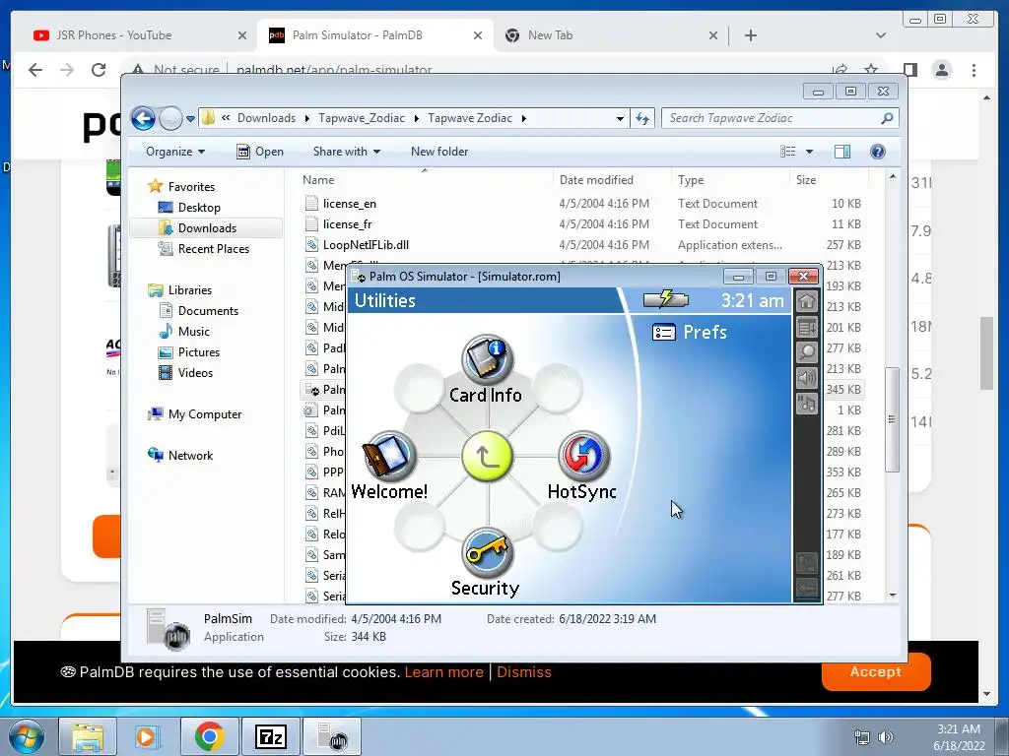1009x756 pixels.
Task: Tap the speaker volume icon in simulator
Action: 807,378
